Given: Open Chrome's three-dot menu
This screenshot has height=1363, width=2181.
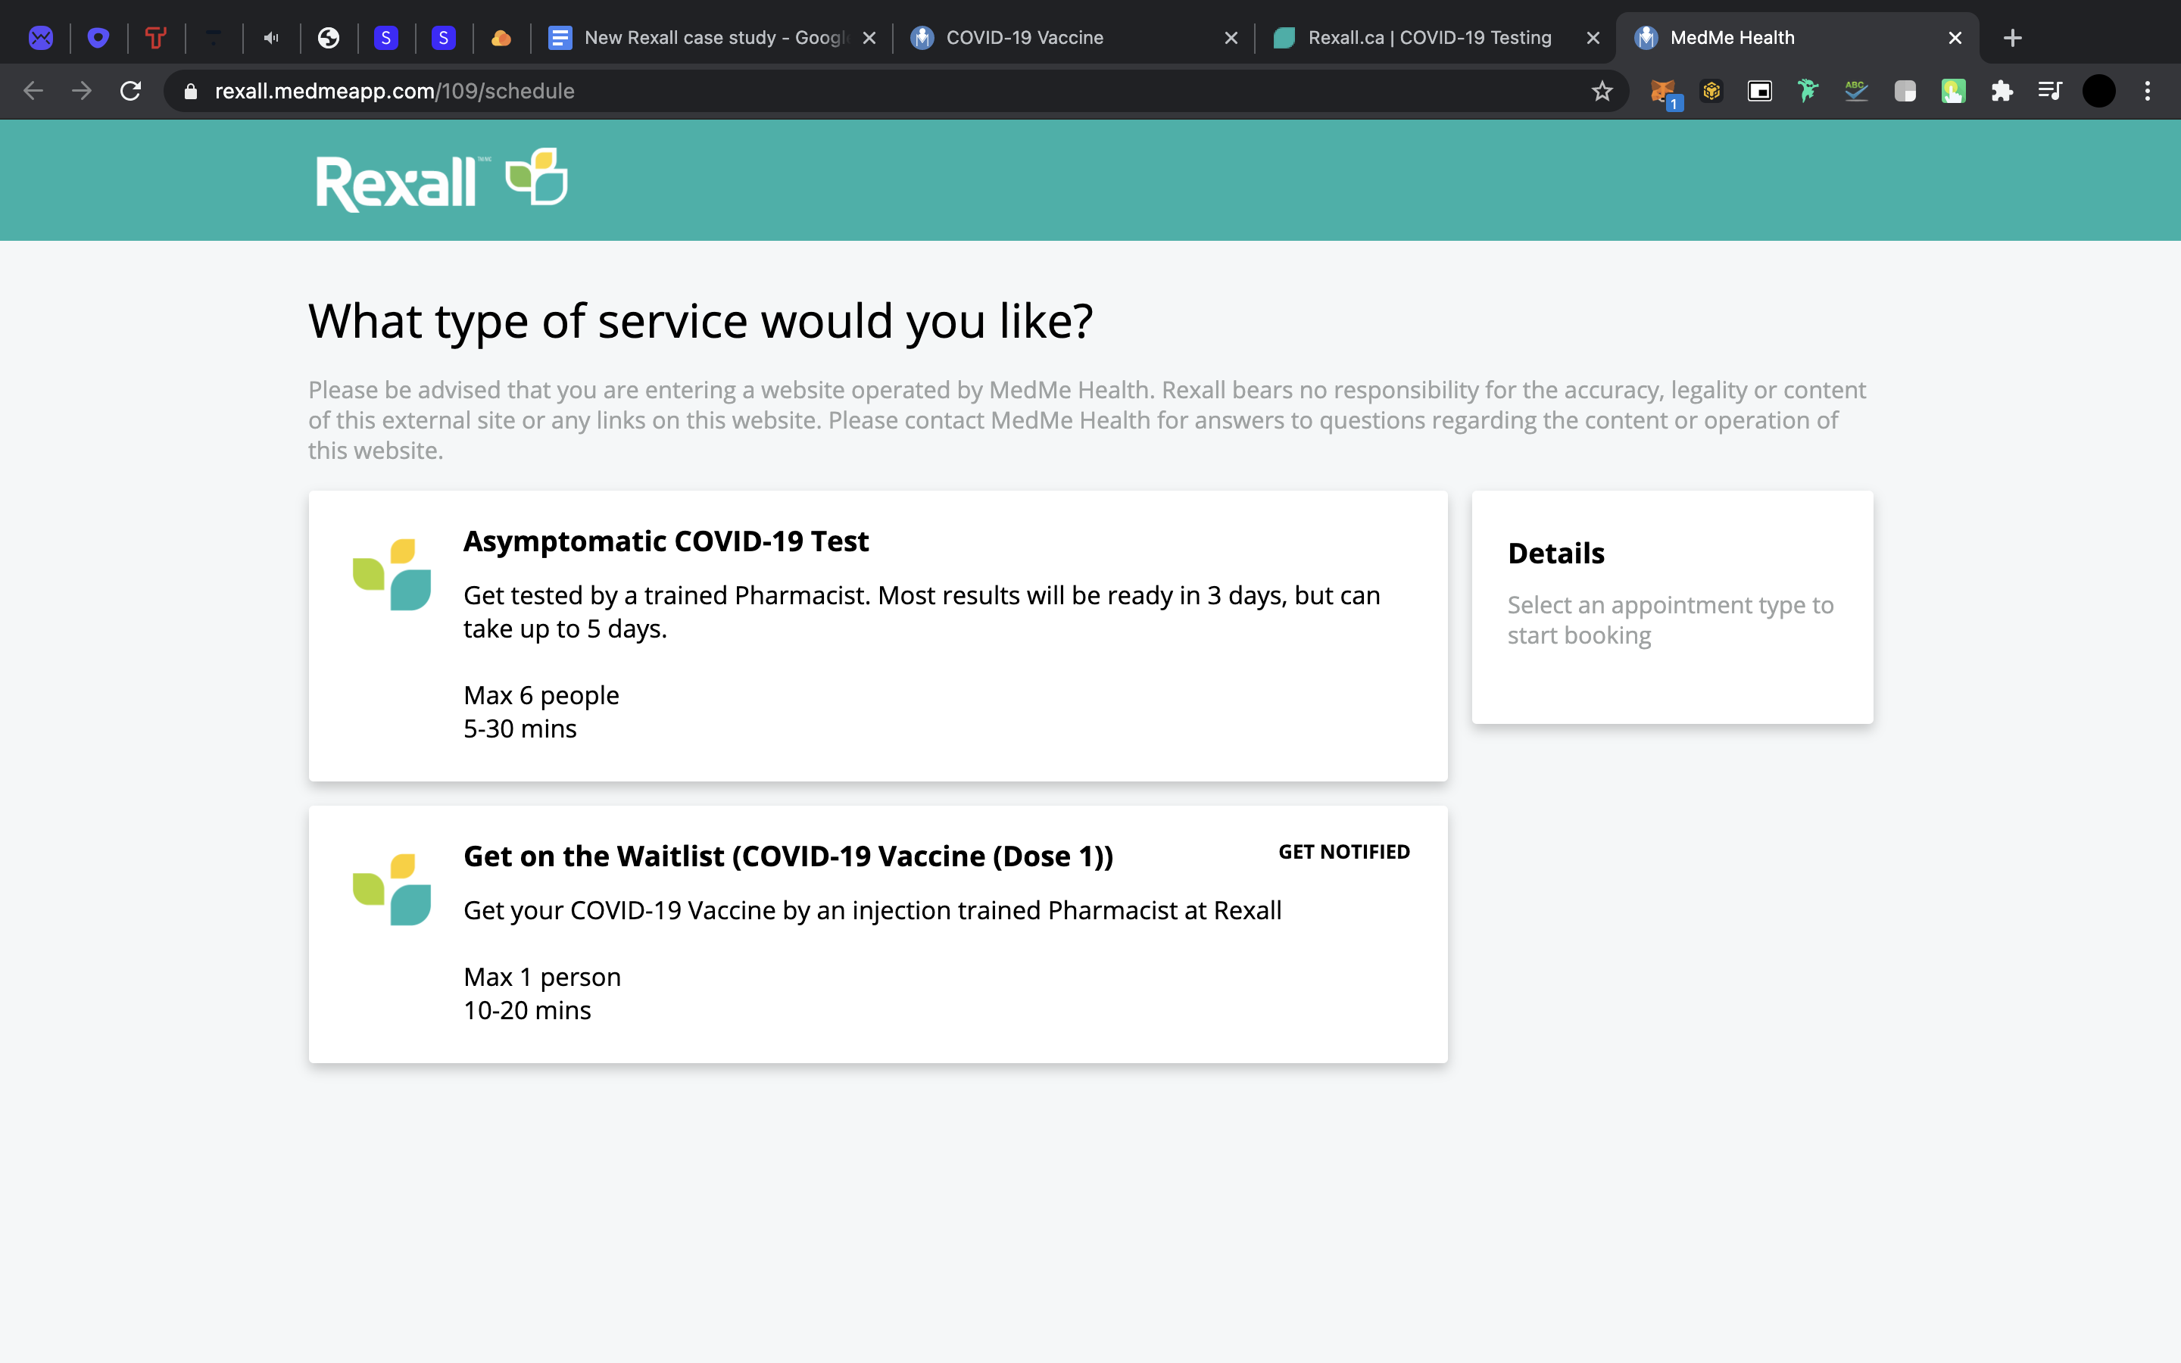Looking at the screenshot, I should [x=2148, y=91].
